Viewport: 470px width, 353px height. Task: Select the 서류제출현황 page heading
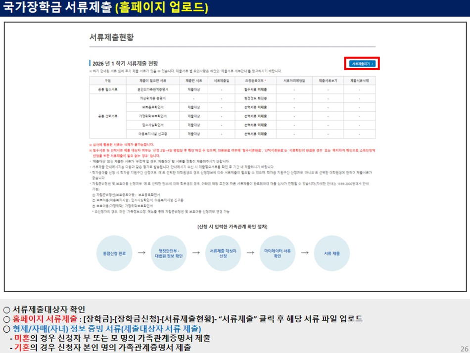(x=111, y=37)
